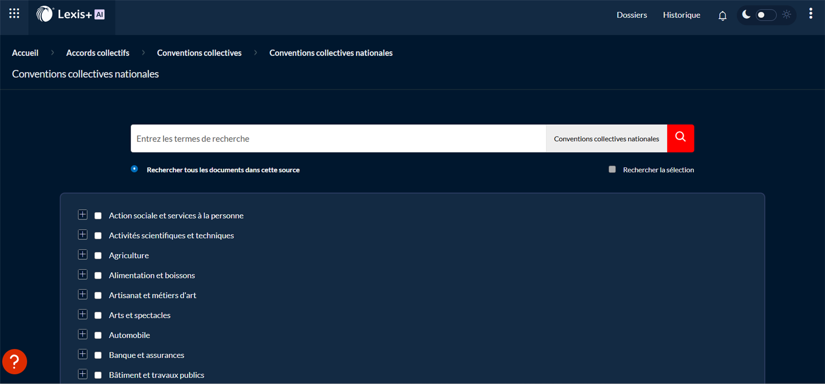Go to Accueil breadcrumb link
The height and width of the screenshot is (384, 825).
point(25,53)
